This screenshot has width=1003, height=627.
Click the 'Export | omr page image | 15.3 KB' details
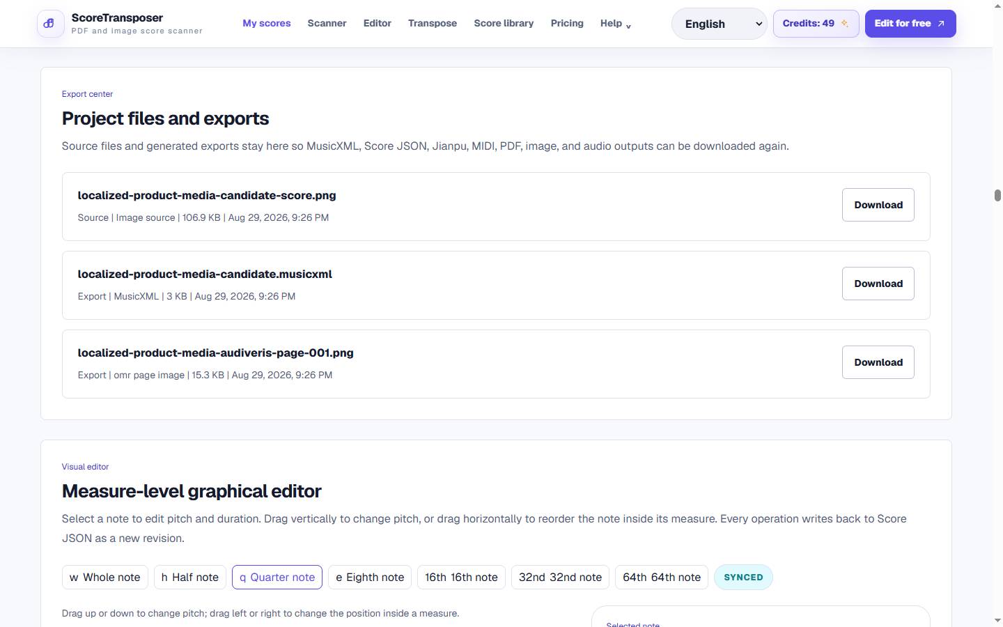(x=205, y=375)
